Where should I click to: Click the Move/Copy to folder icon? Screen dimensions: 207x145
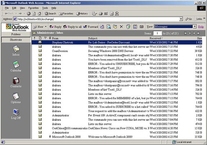(x=115, y=27)
